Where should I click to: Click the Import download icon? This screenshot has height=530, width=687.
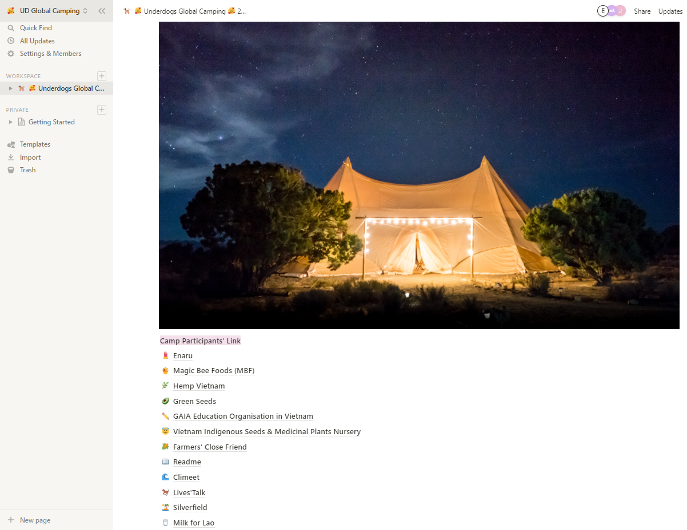pos(11,157)
